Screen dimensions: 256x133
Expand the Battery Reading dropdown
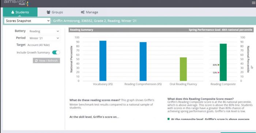[x=44, y=31]
